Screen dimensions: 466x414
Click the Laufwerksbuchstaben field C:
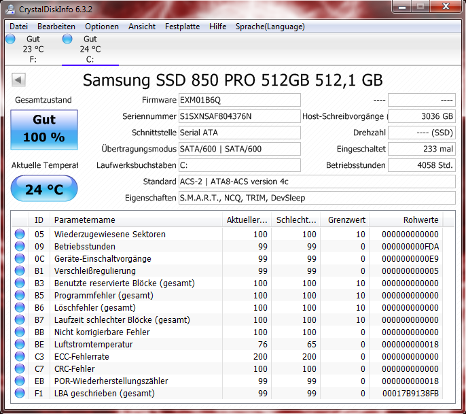point(240,165)
